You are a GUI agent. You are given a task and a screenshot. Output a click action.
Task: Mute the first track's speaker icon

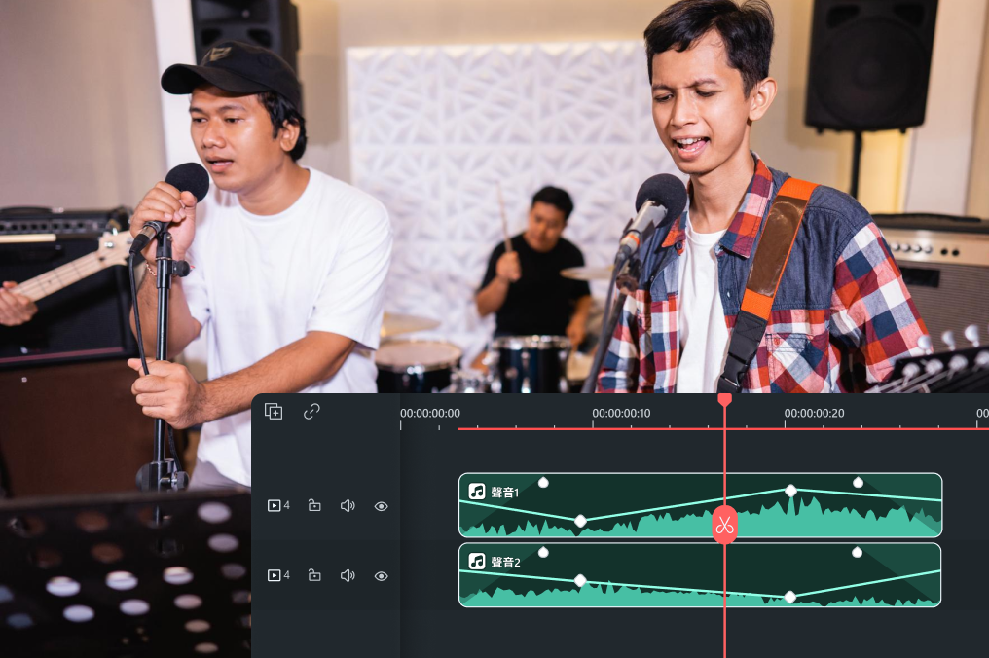point(348,506)
